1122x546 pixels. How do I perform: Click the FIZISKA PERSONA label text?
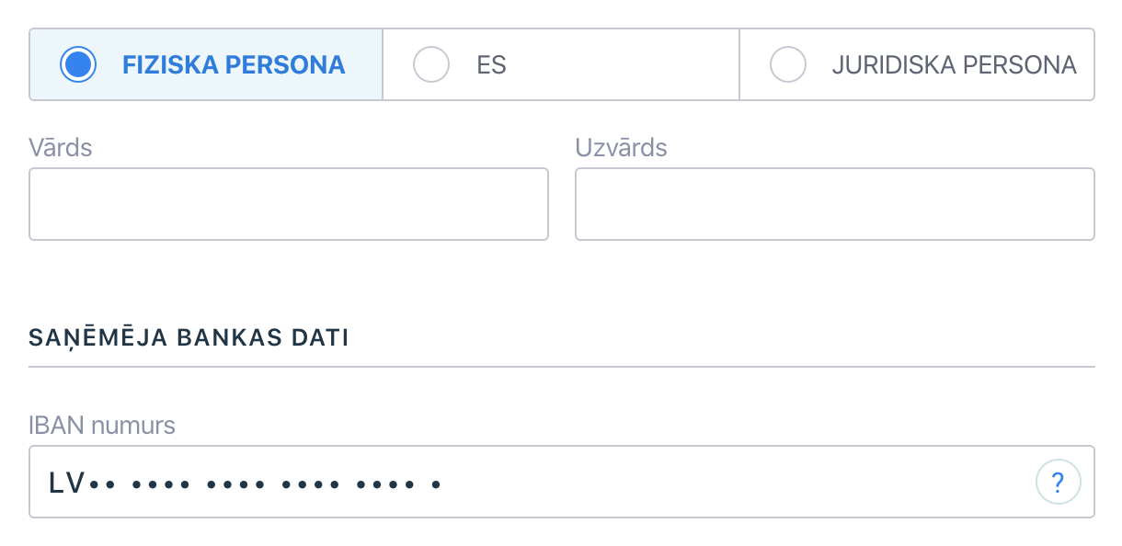[234, 65]
